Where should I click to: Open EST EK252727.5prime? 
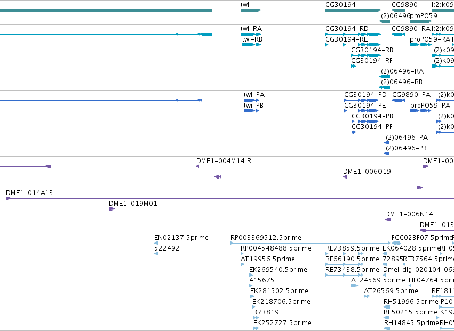pyautogui.click(x=282, y=323)
